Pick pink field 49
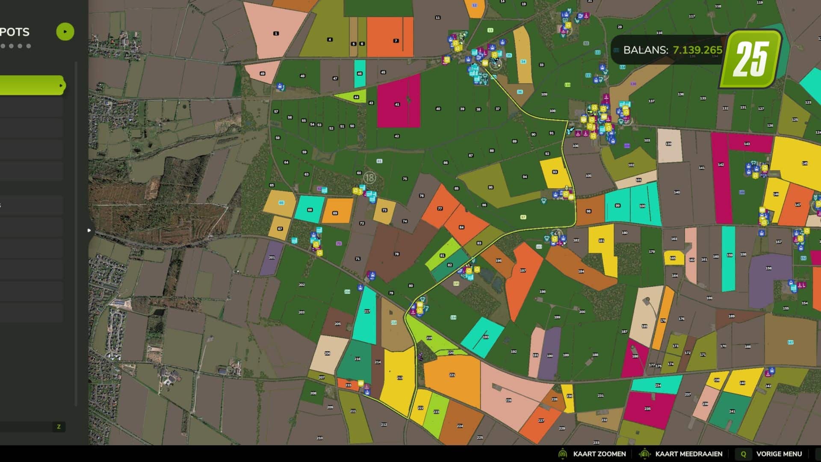 click(263, 72)
